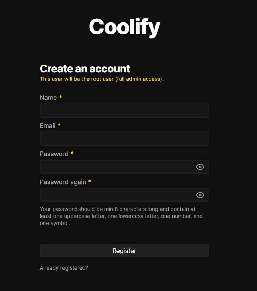Click the Email field label
Screen dimensions: 257x291
48,126
